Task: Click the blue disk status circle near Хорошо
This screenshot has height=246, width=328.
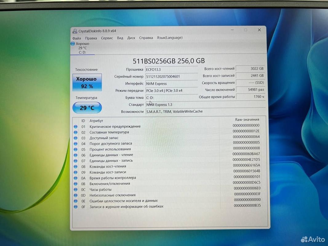Action: 73,44
